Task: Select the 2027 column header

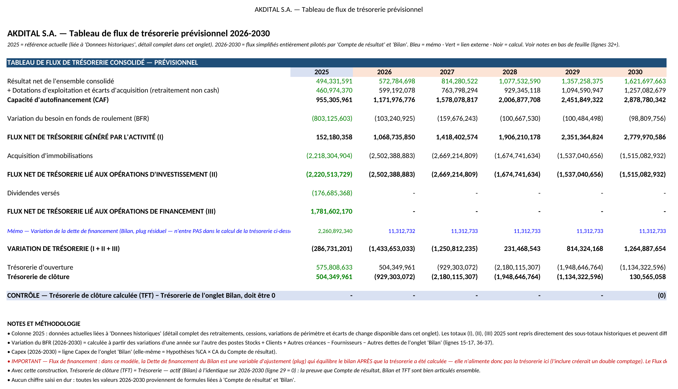Action: tap(447, 72)
